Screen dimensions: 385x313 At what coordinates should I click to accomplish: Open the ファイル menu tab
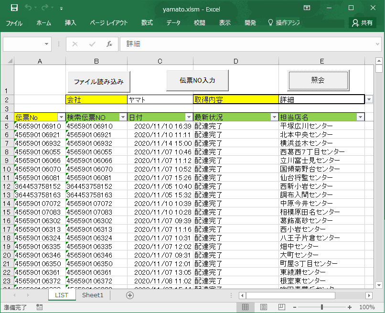[14, 23]
